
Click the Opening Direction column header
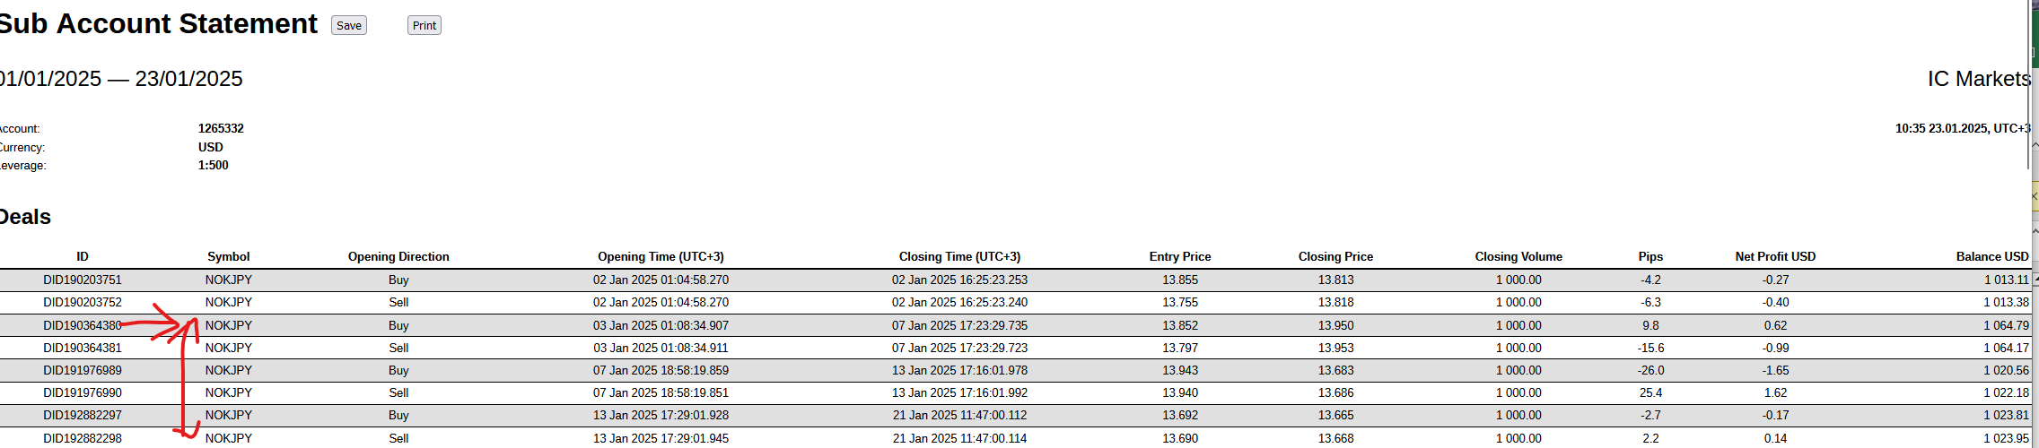[x=398, y=256]
